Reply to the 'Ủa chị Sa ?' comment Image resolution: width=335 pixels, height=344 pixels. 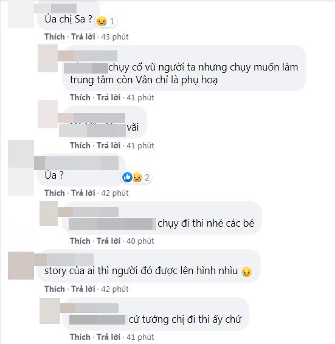click(x=83, y=36)
